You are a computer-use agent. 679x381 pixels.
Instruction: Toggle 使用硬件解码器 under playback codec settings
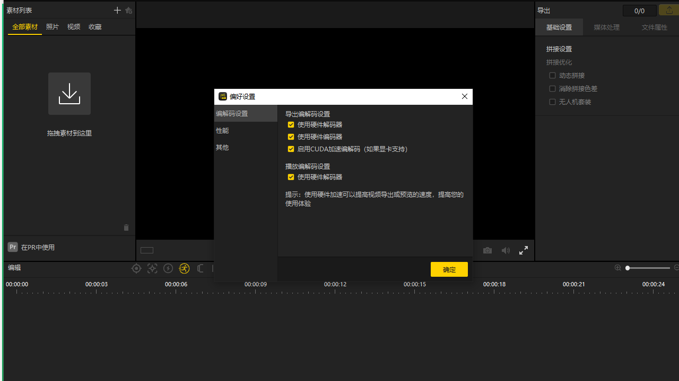(291, 177)
